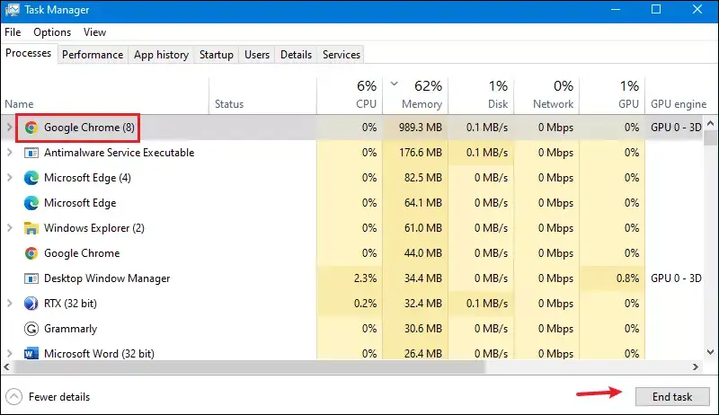Screen dimensions: 719x415
Task: Click the vertical scrollbar down arrow
Action: [x=710, y=352]
